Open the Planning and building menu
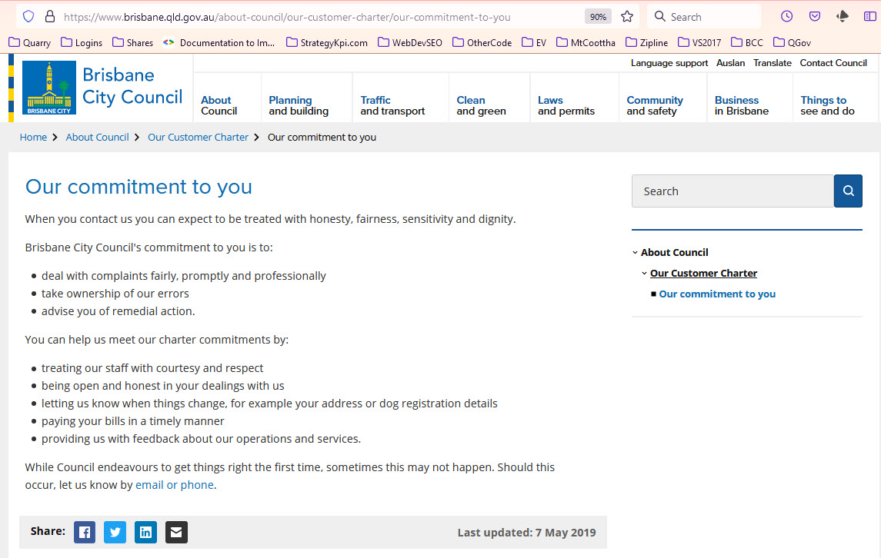Viewport: 881px width, 558px height. pos(299,105)
